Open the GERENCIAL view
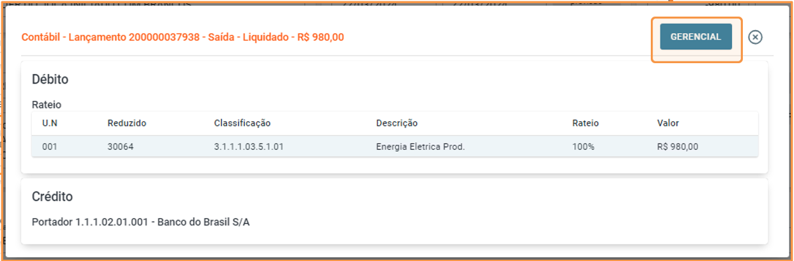This screenshot has width=794, height=261. pos(696,37)
